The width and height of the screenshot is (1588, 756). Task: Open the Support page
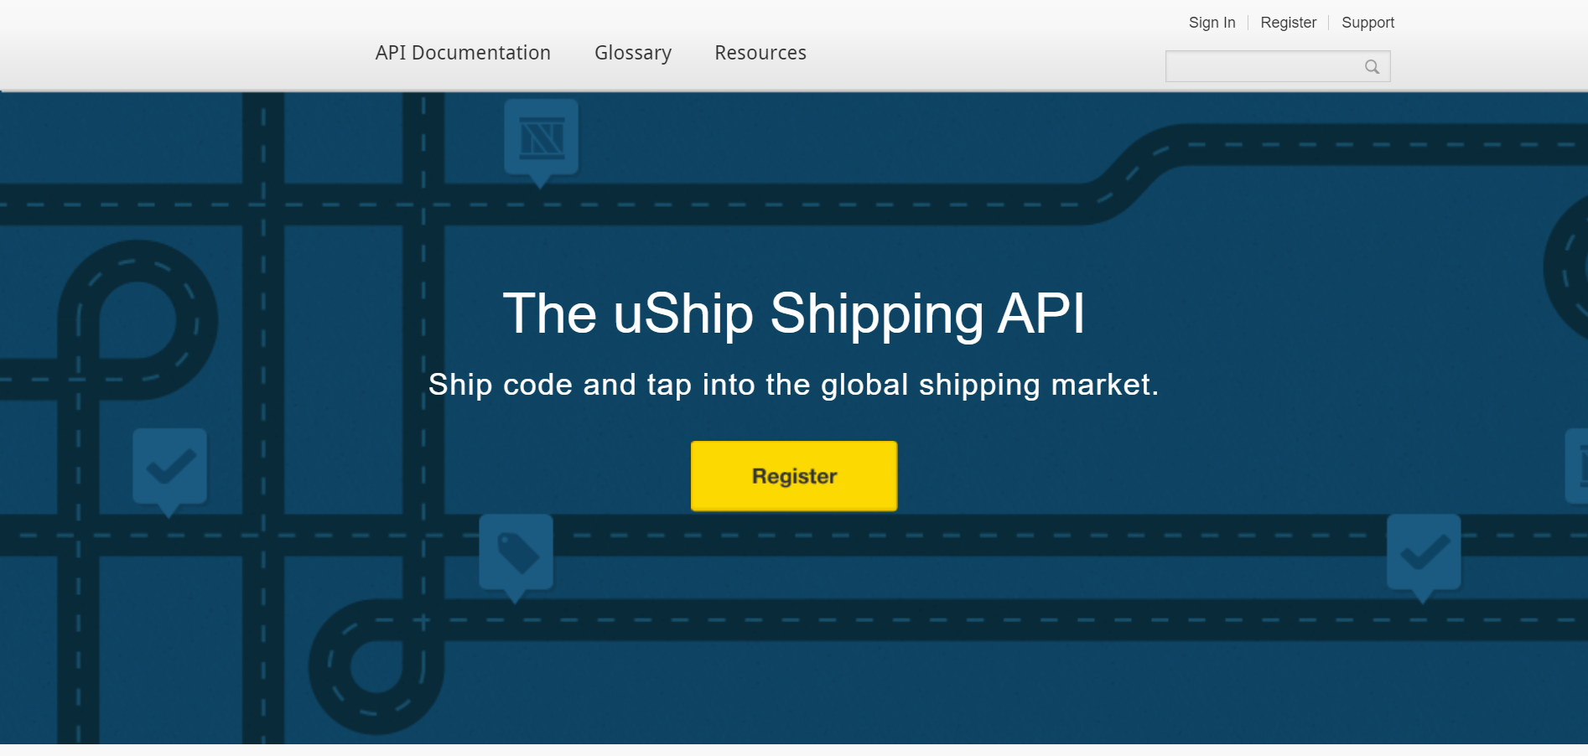1367,22
